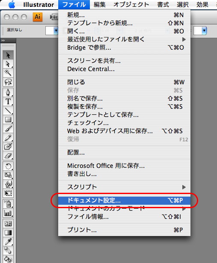Open the 選択 menu
Viewport: 217px width, 263px height.
coord(183,5)
